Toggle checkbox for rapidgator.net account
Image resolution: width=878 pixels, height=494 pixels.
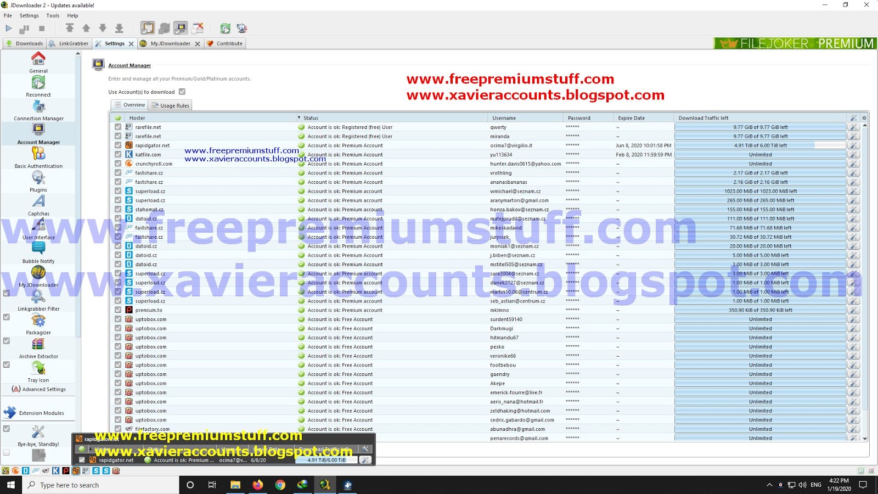(118, 145)
